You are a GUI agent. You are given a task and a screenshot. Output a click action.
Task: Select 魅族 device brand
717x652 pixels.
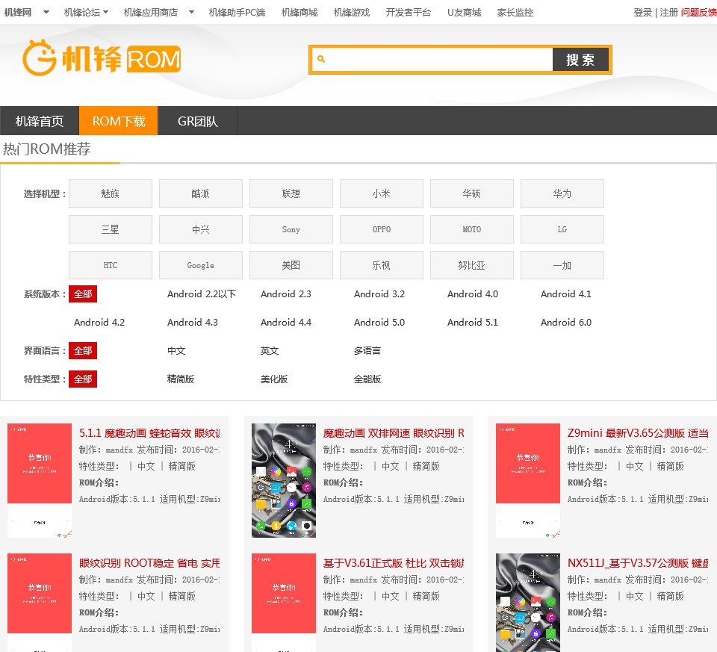coord(111,193)
